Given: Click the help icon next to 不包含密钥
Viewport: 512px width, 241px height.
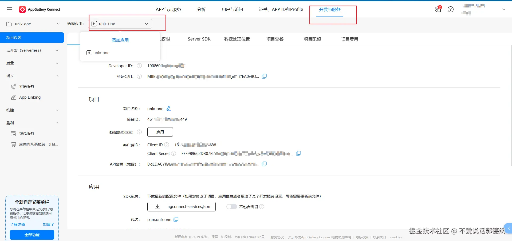Looking at the screenshot, I should (x=262, y=207).
